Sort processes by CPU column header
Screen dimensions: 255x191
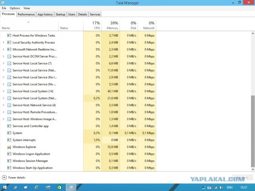tap(92, 25)
